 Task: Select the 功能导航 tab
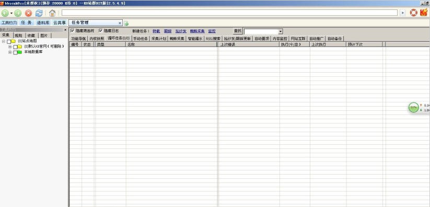click(x=78, y=39)
